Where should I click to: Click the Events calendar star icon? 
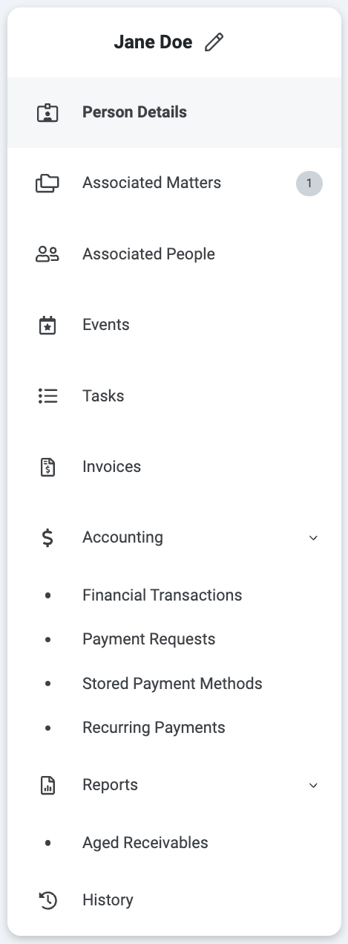coord(47,325)
